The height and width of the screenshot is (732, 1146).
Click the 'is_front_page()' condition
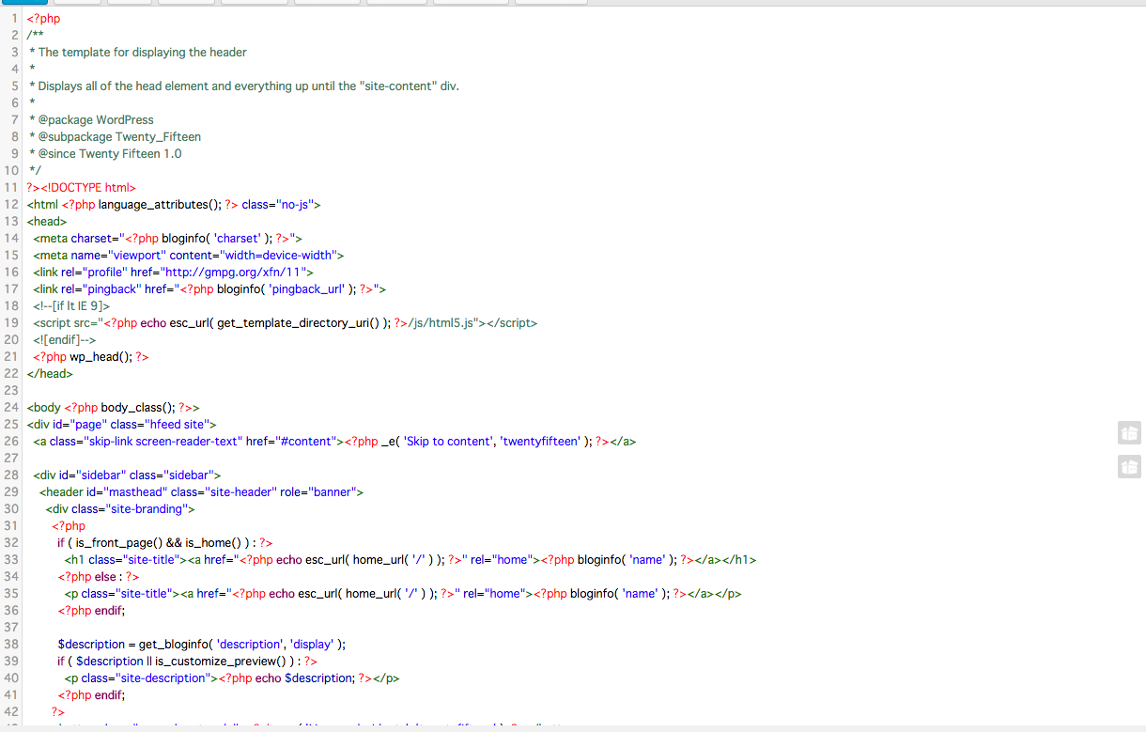pyautogui.click(x=118, y=543)
